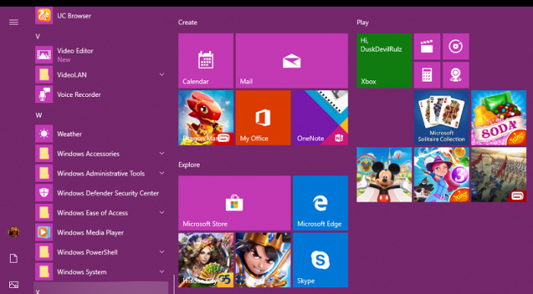Launch Bubble Witch 3 game tile

(x=441, y=175)
